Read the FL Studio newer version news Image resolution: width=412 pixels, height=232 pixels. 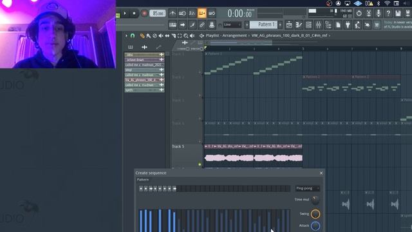[398, 24]
